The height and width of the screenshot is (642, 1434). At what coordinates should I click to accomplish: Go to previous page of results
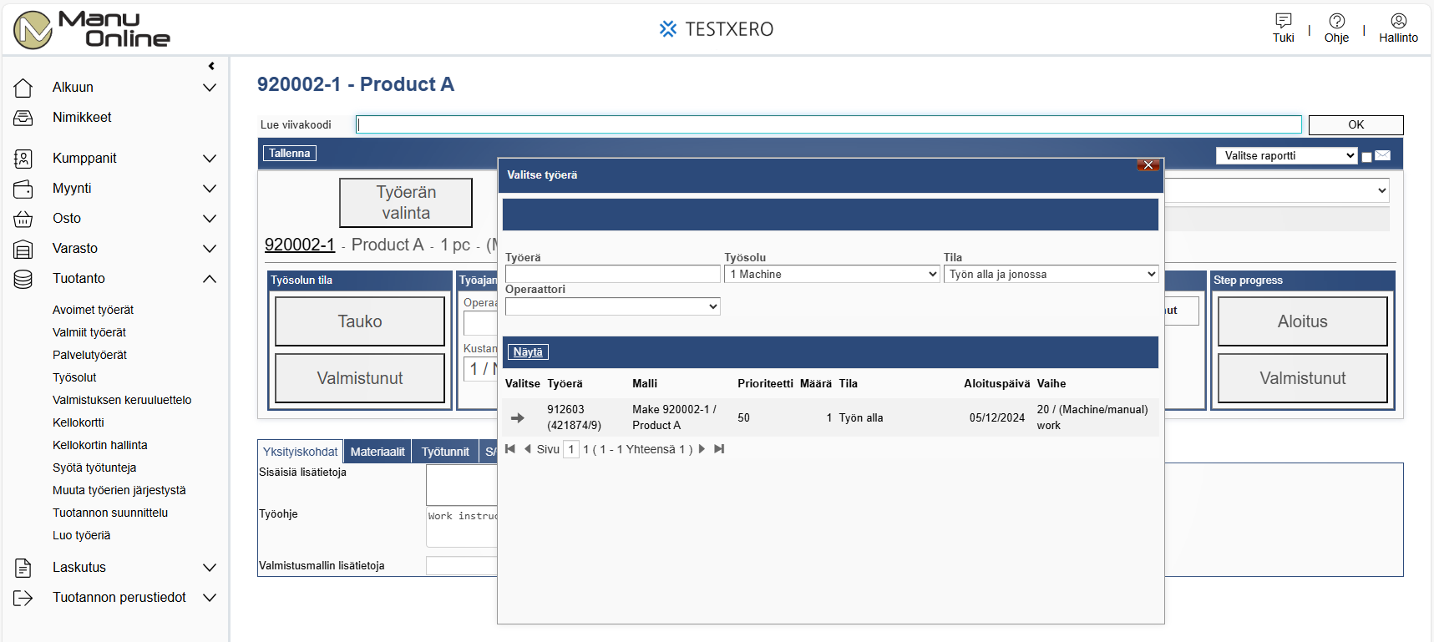tap(527, 449)
